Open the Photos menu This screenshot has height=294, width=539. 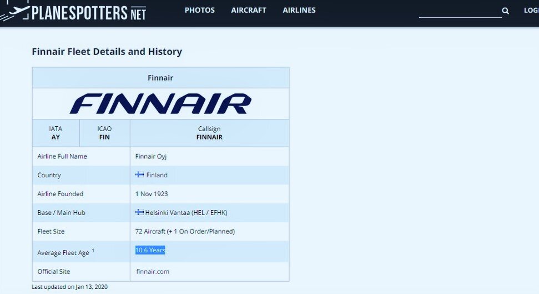200,11
